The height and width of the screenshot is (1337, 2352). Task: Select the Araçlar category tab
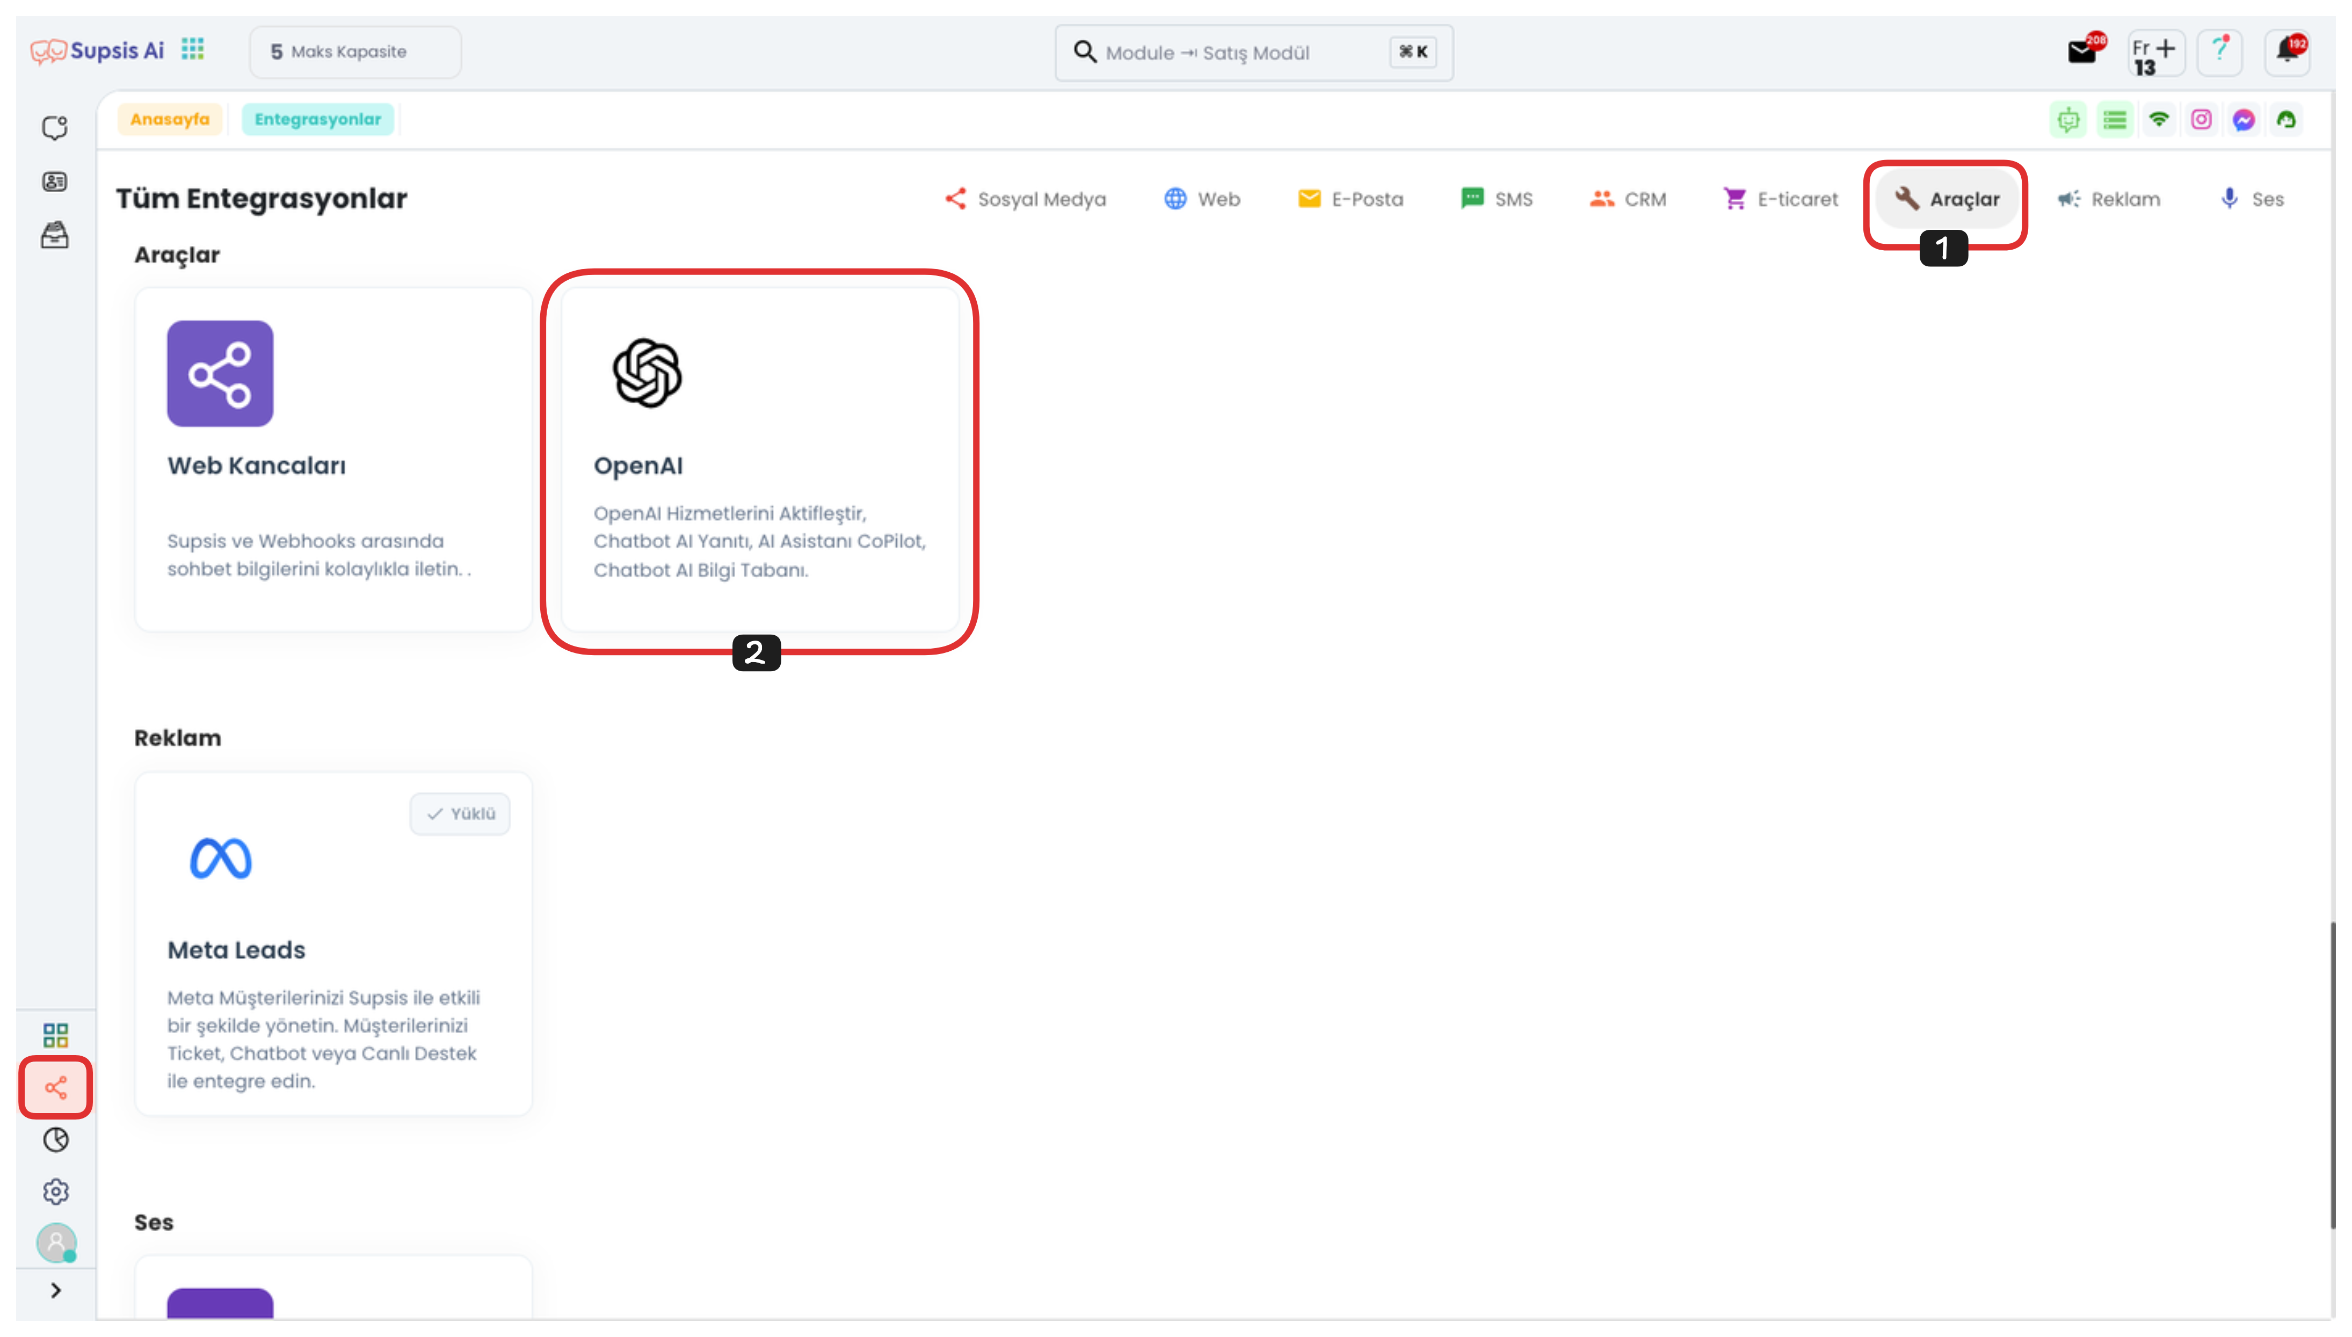pos(1946,199)
